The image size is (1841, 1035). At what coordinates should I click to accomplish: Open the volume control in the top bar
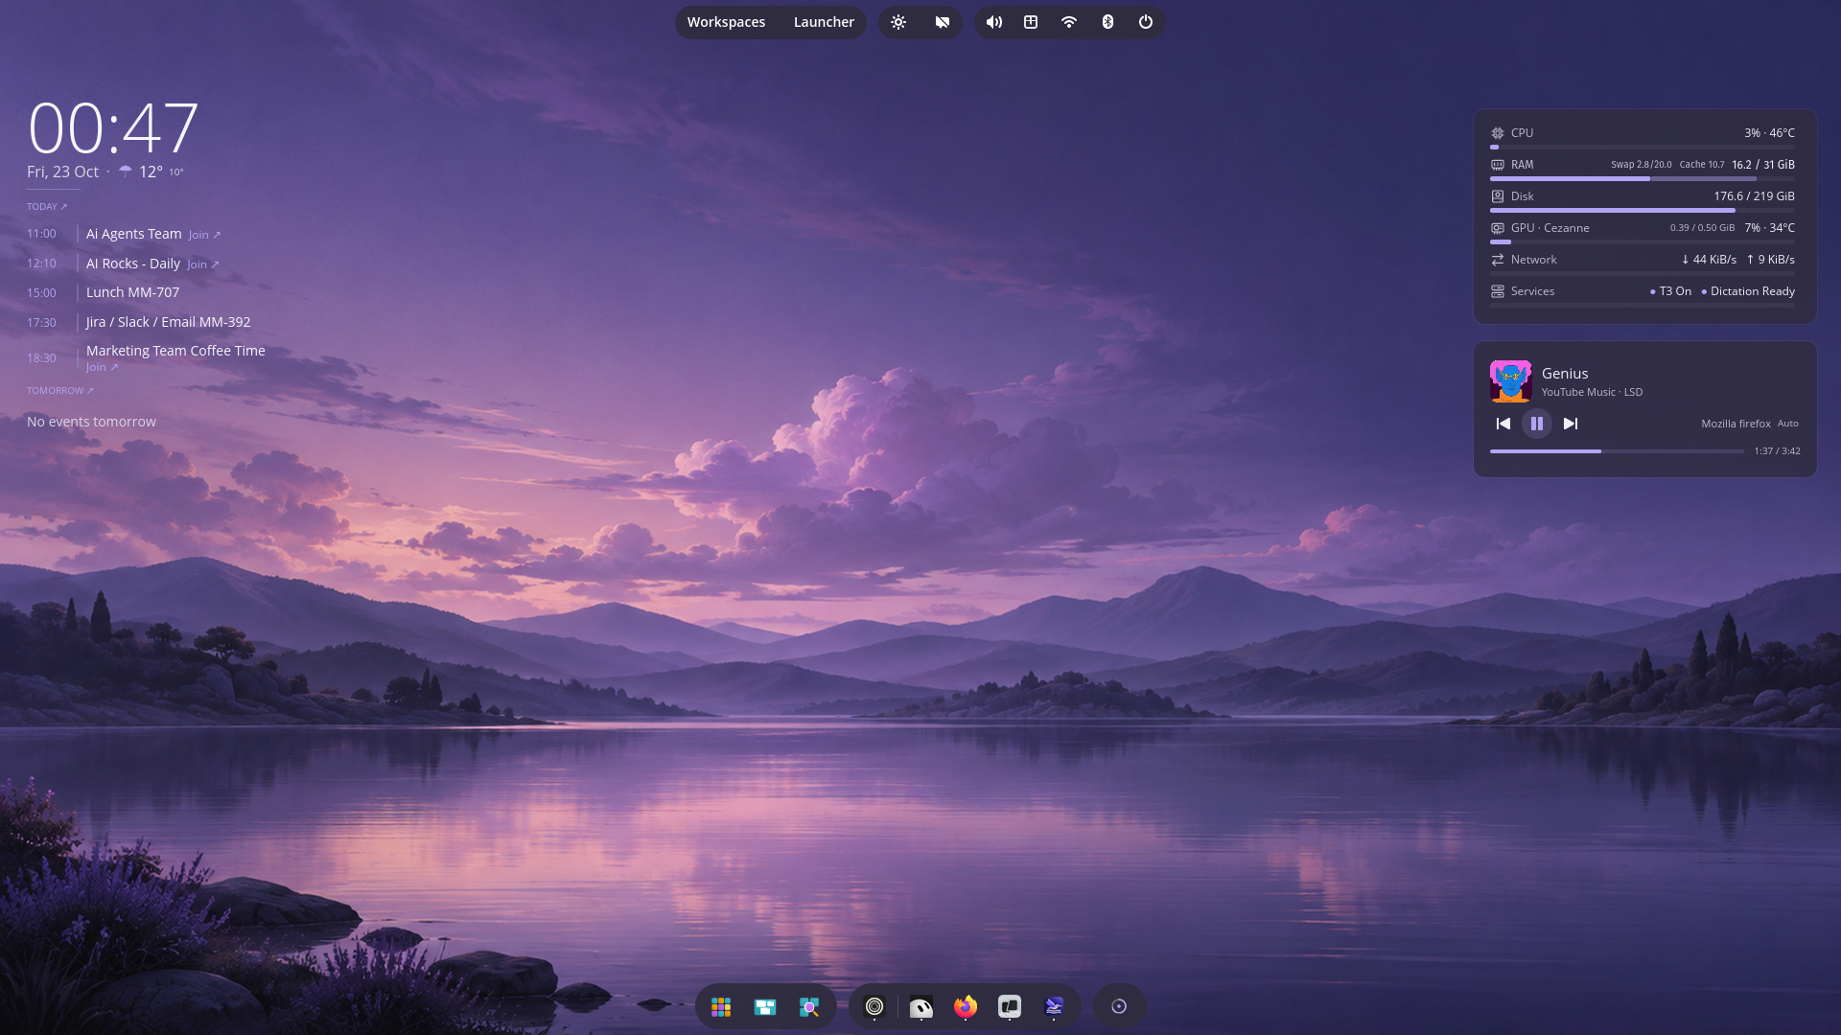[x=994, y=22]
